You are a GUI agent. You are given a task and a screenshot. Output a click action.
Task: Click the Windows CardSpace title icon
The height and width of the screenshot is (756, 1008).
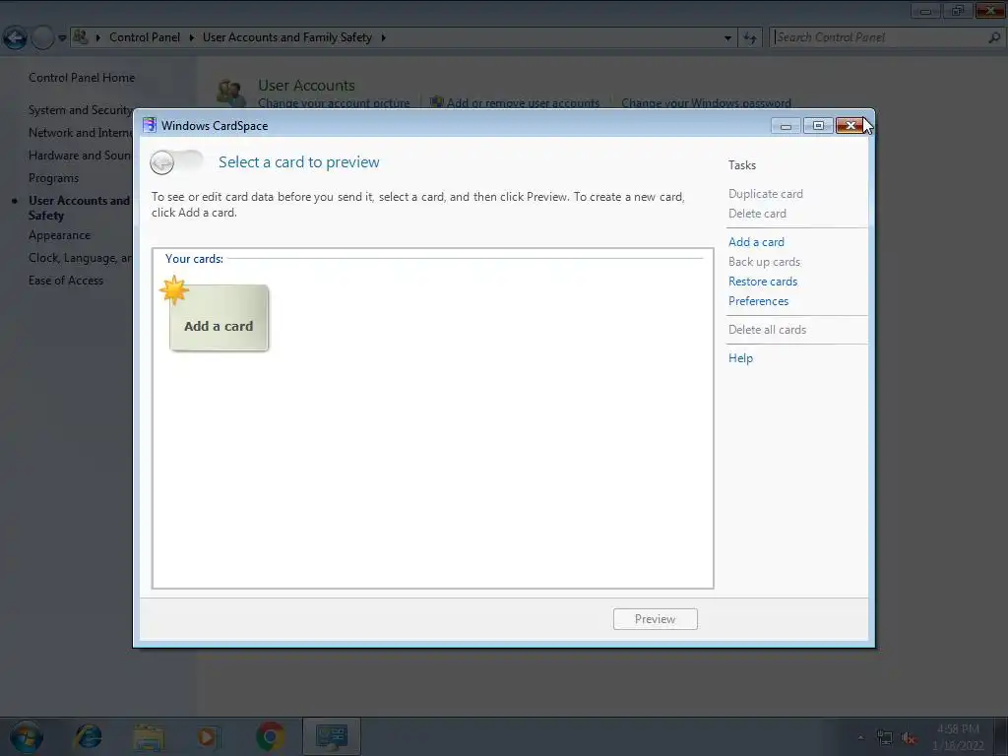point(150,125)
